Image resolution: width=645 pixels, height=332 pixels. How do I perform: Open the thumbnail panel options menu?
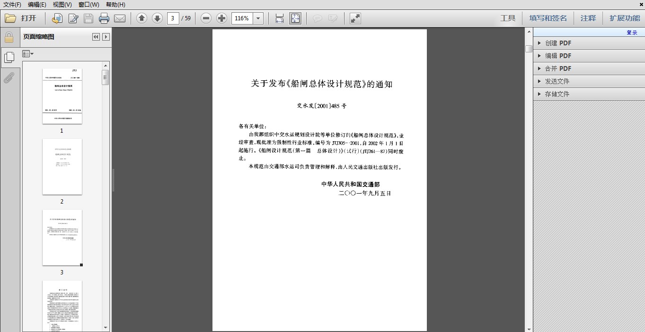click(x=28, y=54)
